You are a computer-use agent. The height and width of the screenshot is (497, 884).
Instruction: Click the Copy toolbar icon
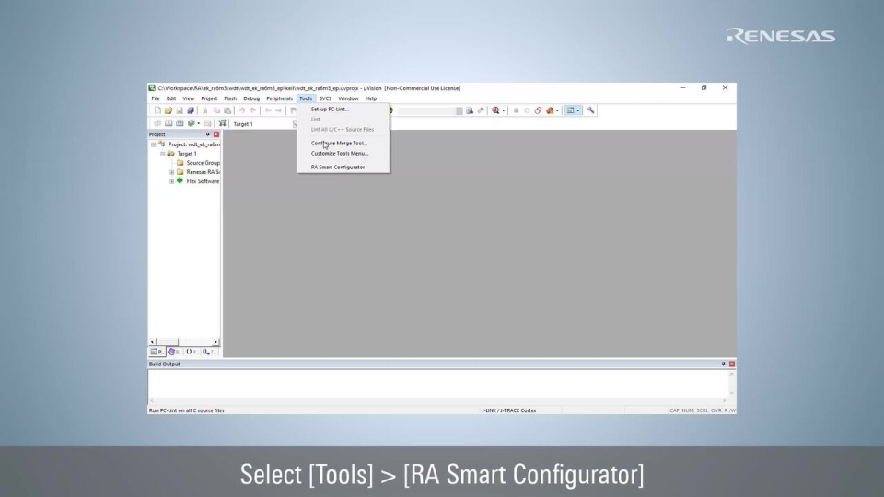pyautogui.click(x=216, y=110)
